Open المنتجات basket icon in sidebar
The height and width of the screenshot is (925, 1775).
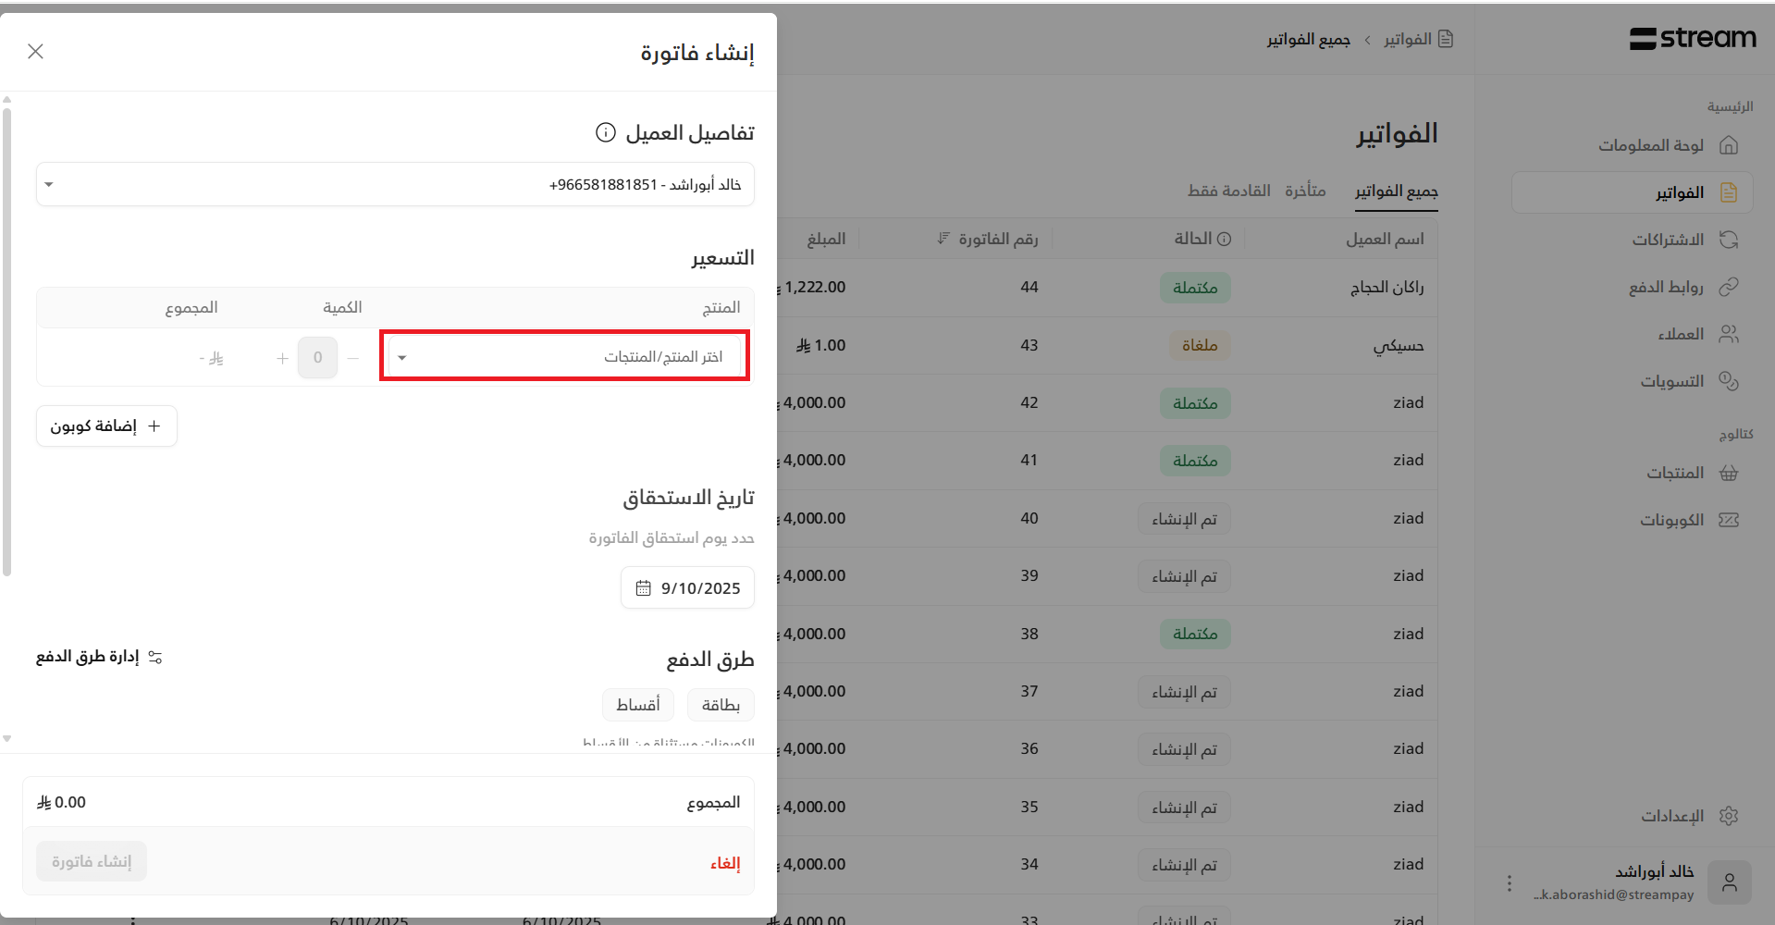tap(1728, 473)
